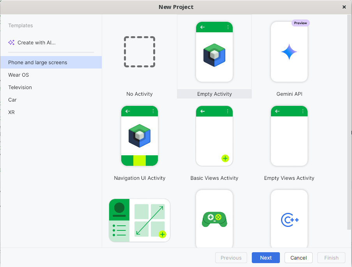Screen dimensions: 352x267
Task: Click the Gemini API label
Action: click(x=289, y=94)
